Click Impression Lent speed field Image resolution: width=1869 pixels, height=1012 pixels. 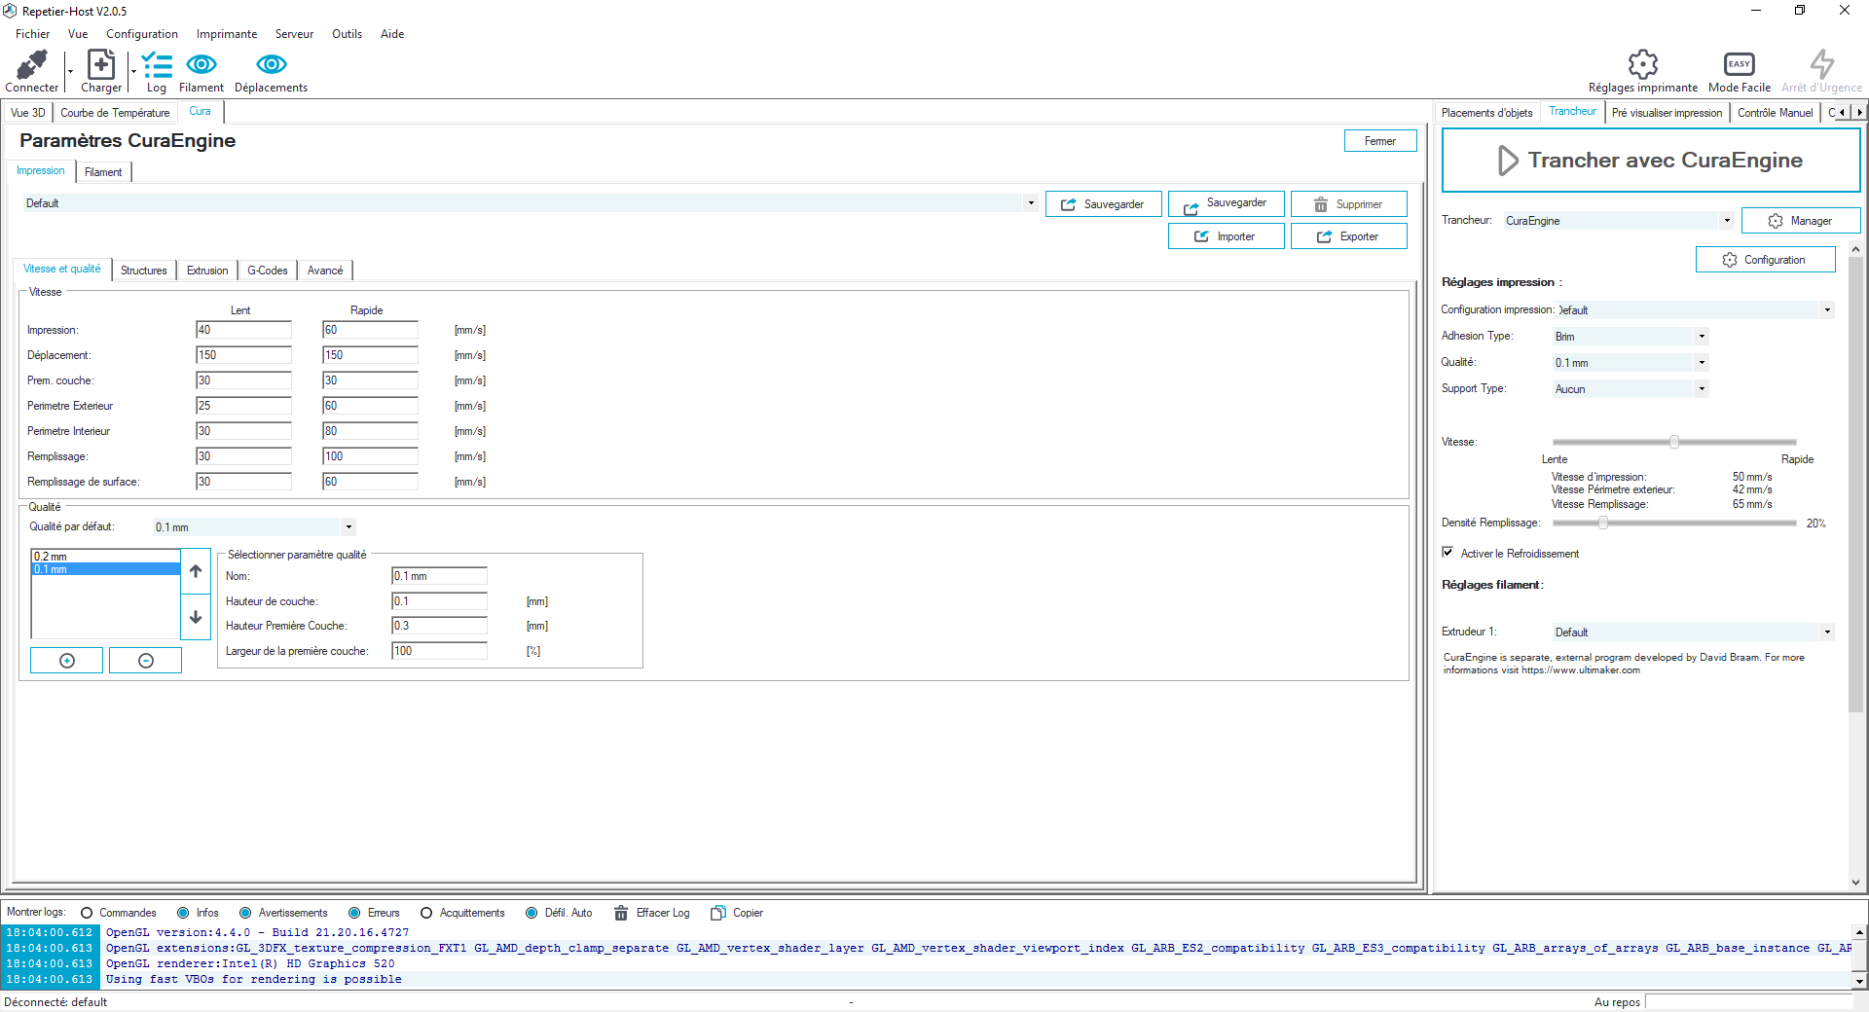click(x=243, y=330)
